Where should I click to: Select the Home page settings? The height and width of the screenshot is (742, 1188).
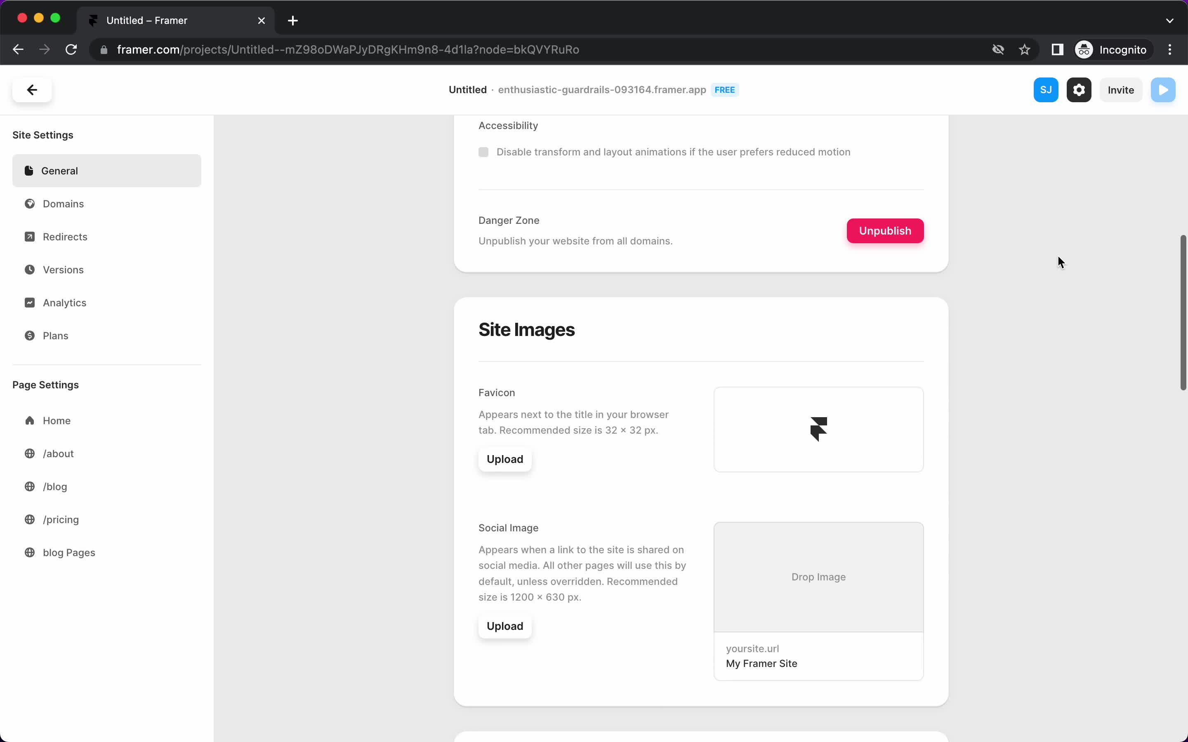[x=57, y=420]
